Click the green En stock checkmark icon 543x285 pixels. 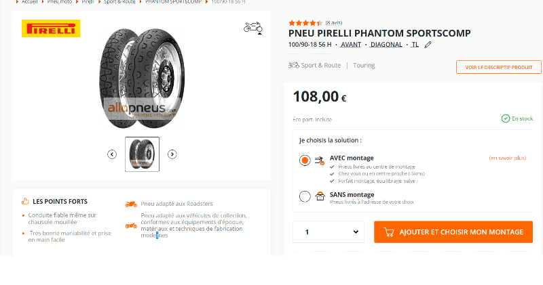pyautogui.click(x=505, y=118)
